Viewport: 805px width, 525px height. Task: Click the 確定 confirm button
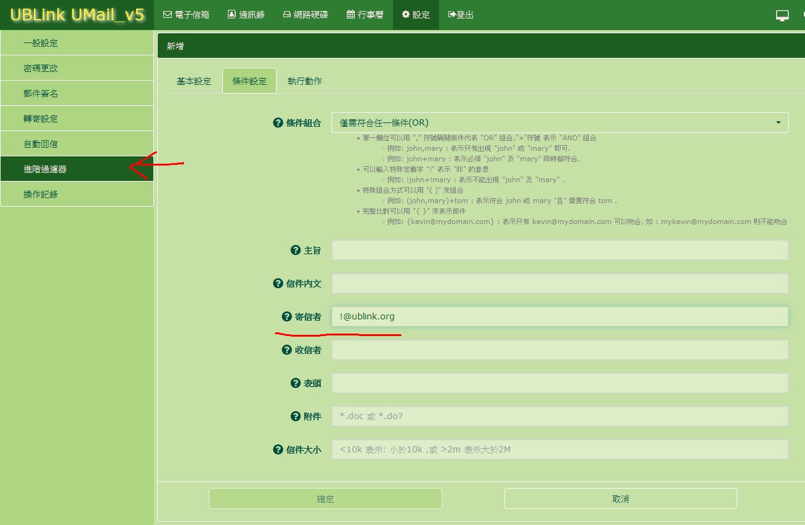tap(325, 499)
